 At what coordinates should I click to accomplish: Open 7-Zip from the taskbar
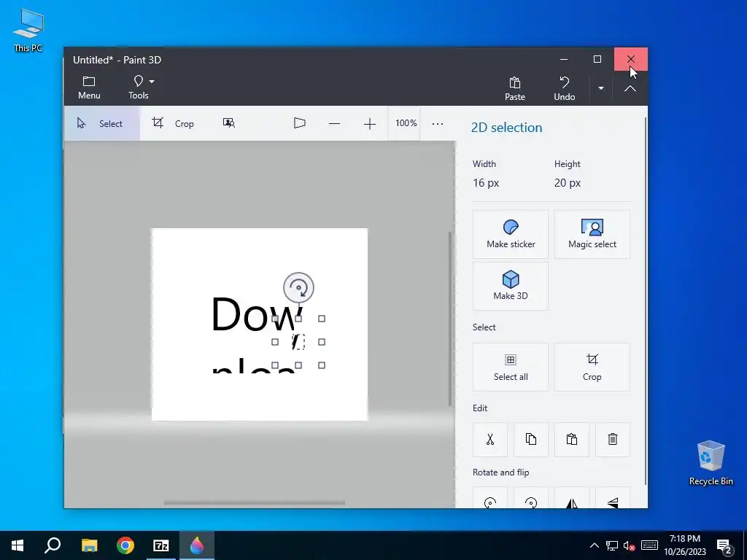(161, 545)
